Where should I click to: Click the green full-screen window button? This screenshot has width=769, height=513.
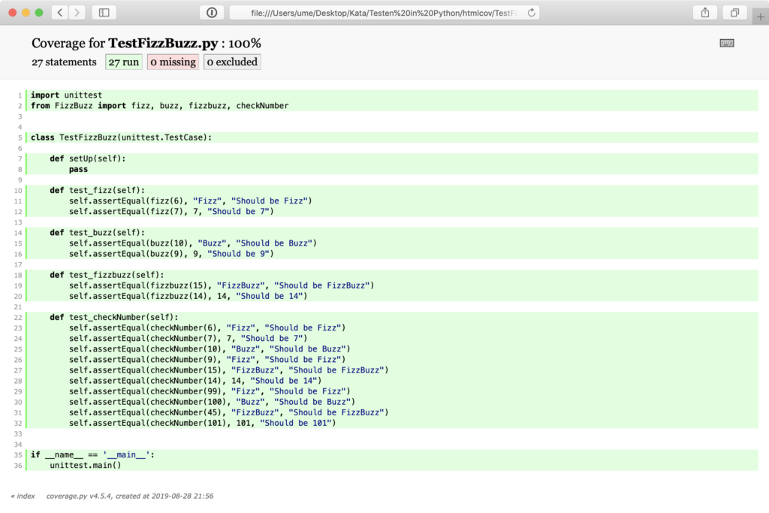click(39, 13)
